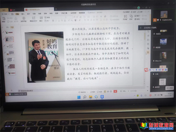
Task: Switch thumbnail pane to slides view
Action: click(12, 27)
